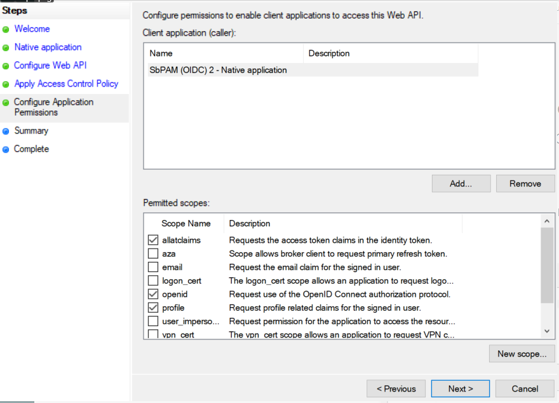Click the Add... button
This screenshot has height=403, width=559.
461,184
